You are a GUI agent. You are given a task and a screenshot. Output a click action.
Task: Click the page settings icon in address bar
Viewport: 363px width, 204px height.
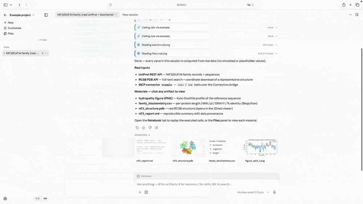110,5
